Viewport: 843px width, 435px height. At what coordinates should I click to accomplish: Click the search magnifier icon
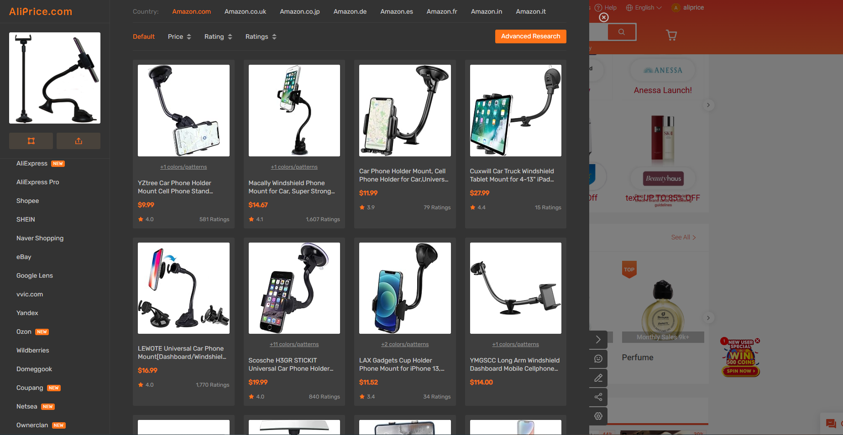point(622,32)
